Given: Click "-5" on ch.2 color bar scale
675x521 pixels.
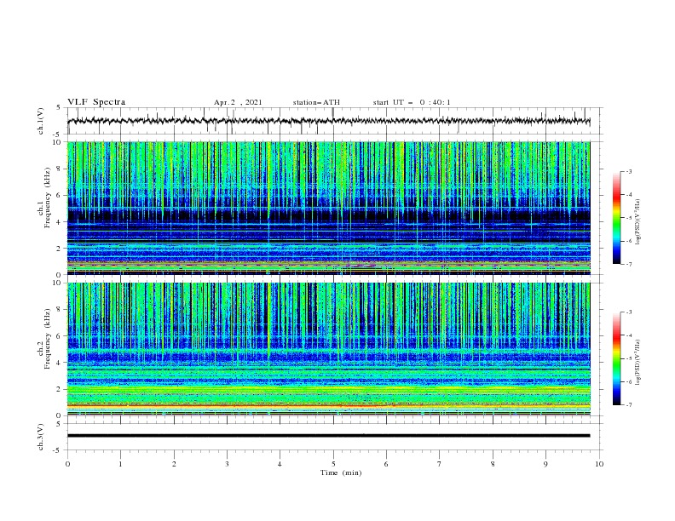Looking at the screenshot, I should point(628,358).
